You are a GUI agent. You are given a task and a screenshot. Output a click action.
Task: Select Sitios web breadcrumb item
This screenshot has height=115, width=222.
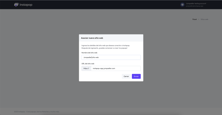(x=204, y=19)
